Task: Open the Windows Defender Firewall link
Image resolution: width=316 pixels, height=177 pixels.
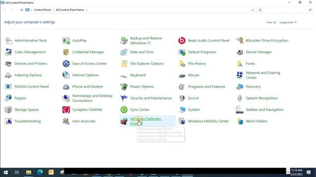Action: [146, 121]
